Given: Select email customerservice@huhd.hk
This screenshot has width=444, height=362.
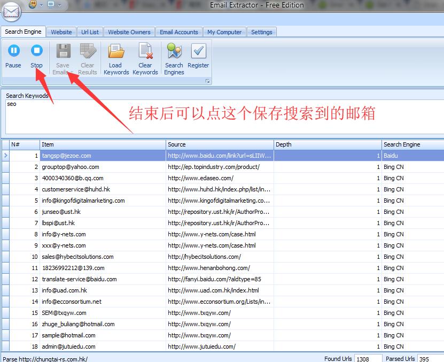Looking at the screenshot, I should (x=76, y=189).
